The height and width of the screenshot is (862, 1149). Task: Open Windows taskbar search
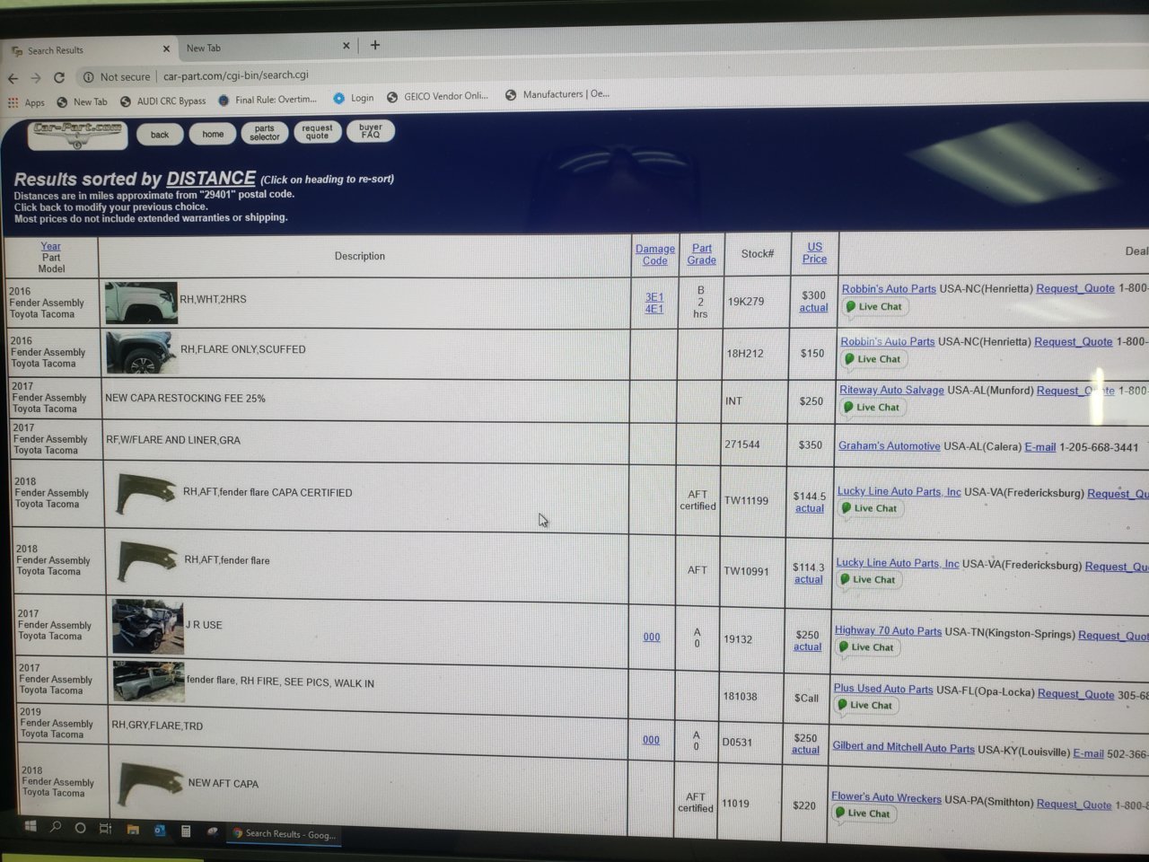coord(56,827)
